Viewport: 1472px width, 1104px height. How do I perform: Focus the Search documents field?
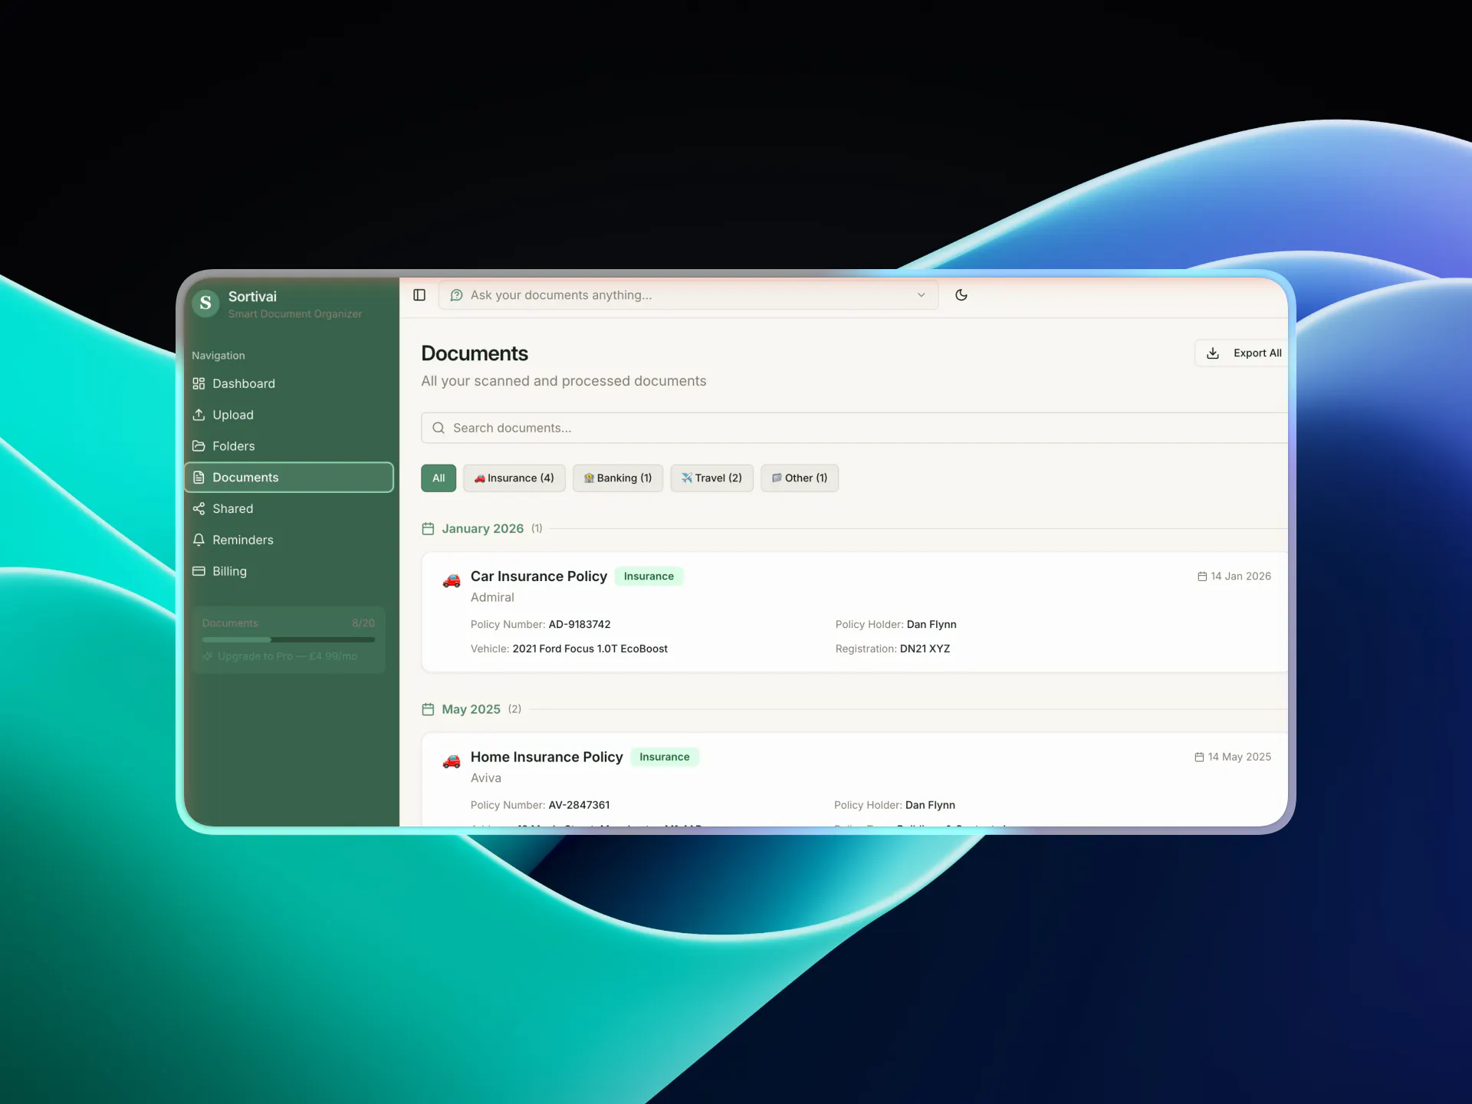[x=854, y=429]
